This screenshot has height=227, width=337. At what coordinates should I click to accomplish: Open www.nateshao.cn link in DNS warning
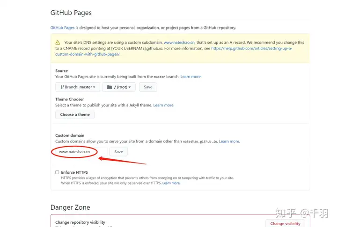179,43
